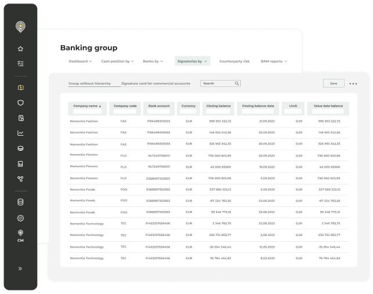This screenshot has height=294, width=373.
Task: Click the search magnifier icon
Action: pyautogui.click(x=237, y=84)
